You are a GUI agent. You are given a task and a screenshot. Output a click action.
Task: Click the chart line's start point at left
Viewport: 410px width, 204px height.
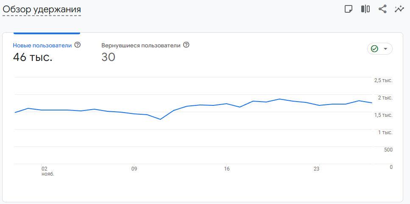(15, 113)
